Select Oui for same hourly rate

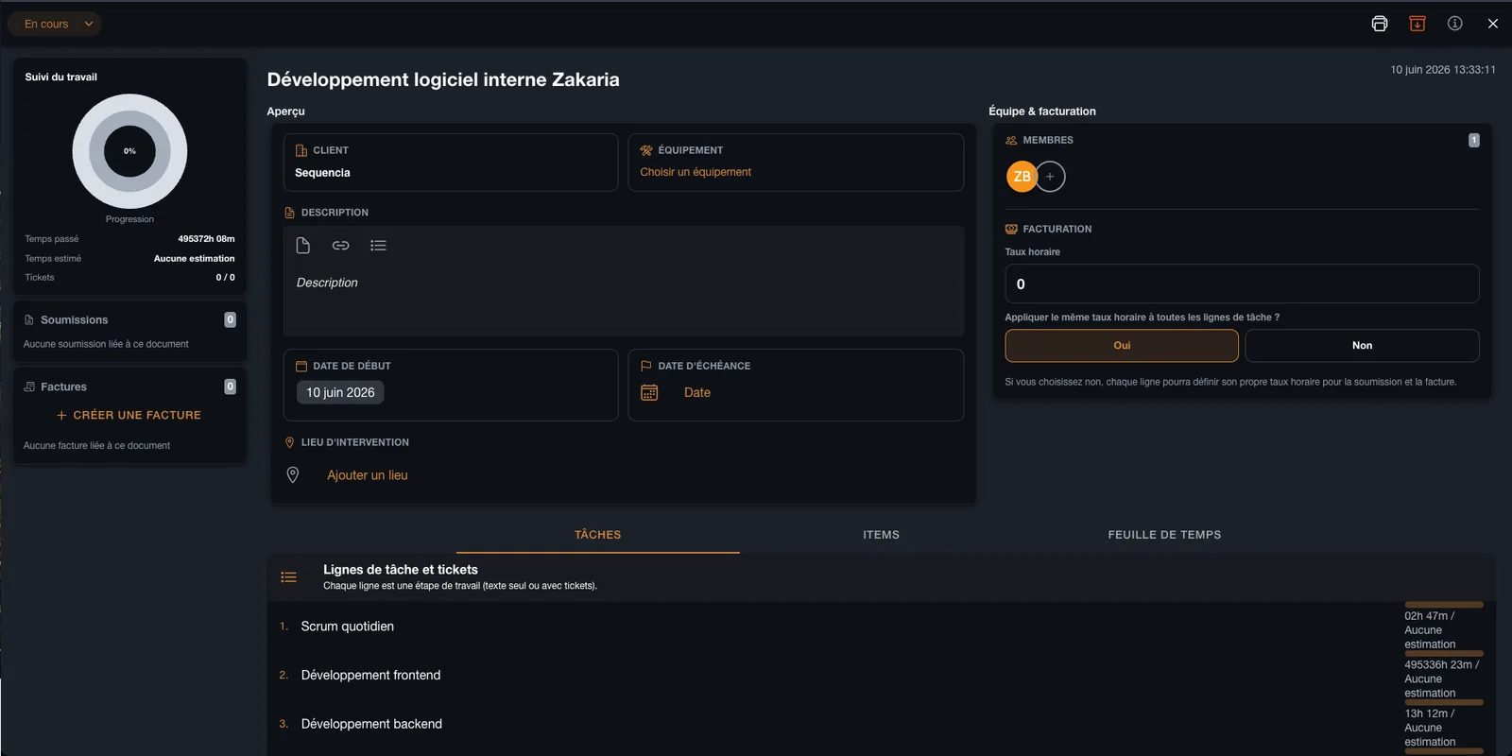(1122, 346)
